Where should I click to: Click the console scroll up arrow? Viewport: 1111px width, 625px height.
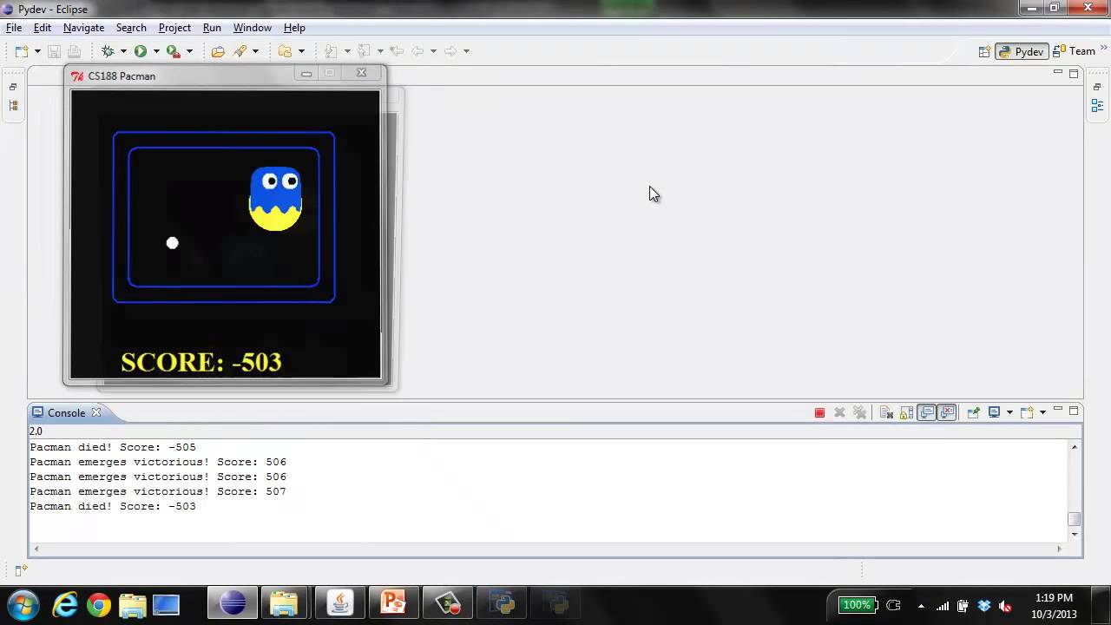click(x=1075, y=447)
